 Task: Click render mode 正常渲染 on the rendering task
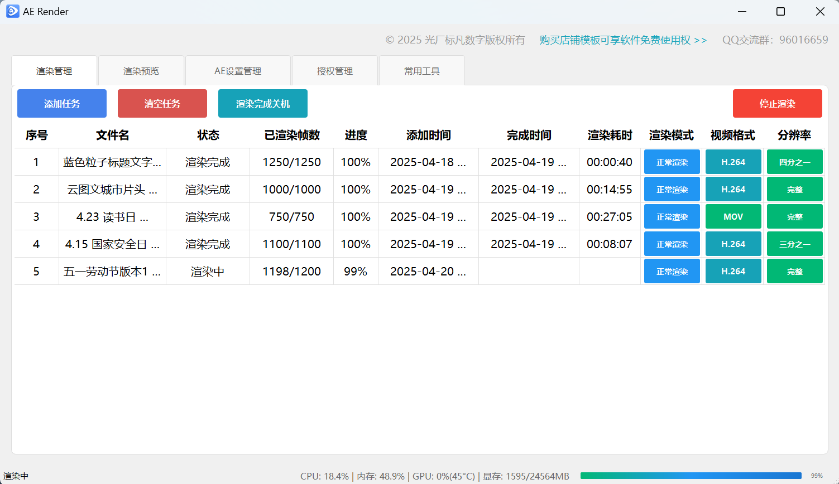click(672, 271)
